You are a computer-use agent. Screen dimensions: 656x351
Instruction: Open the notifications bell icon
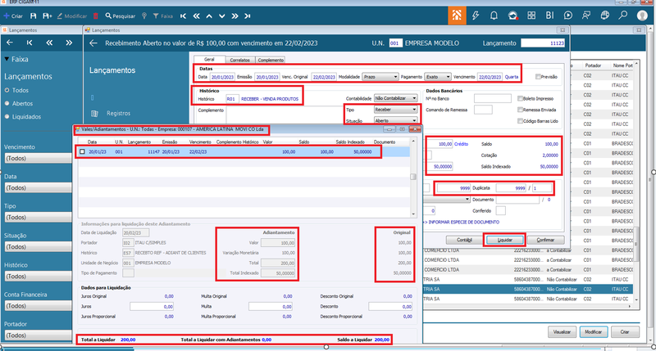(x=494, y=16)
